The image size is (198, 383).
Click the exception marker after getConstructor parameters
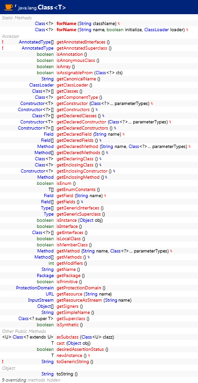pyautogui.click(x=152, y=104)
